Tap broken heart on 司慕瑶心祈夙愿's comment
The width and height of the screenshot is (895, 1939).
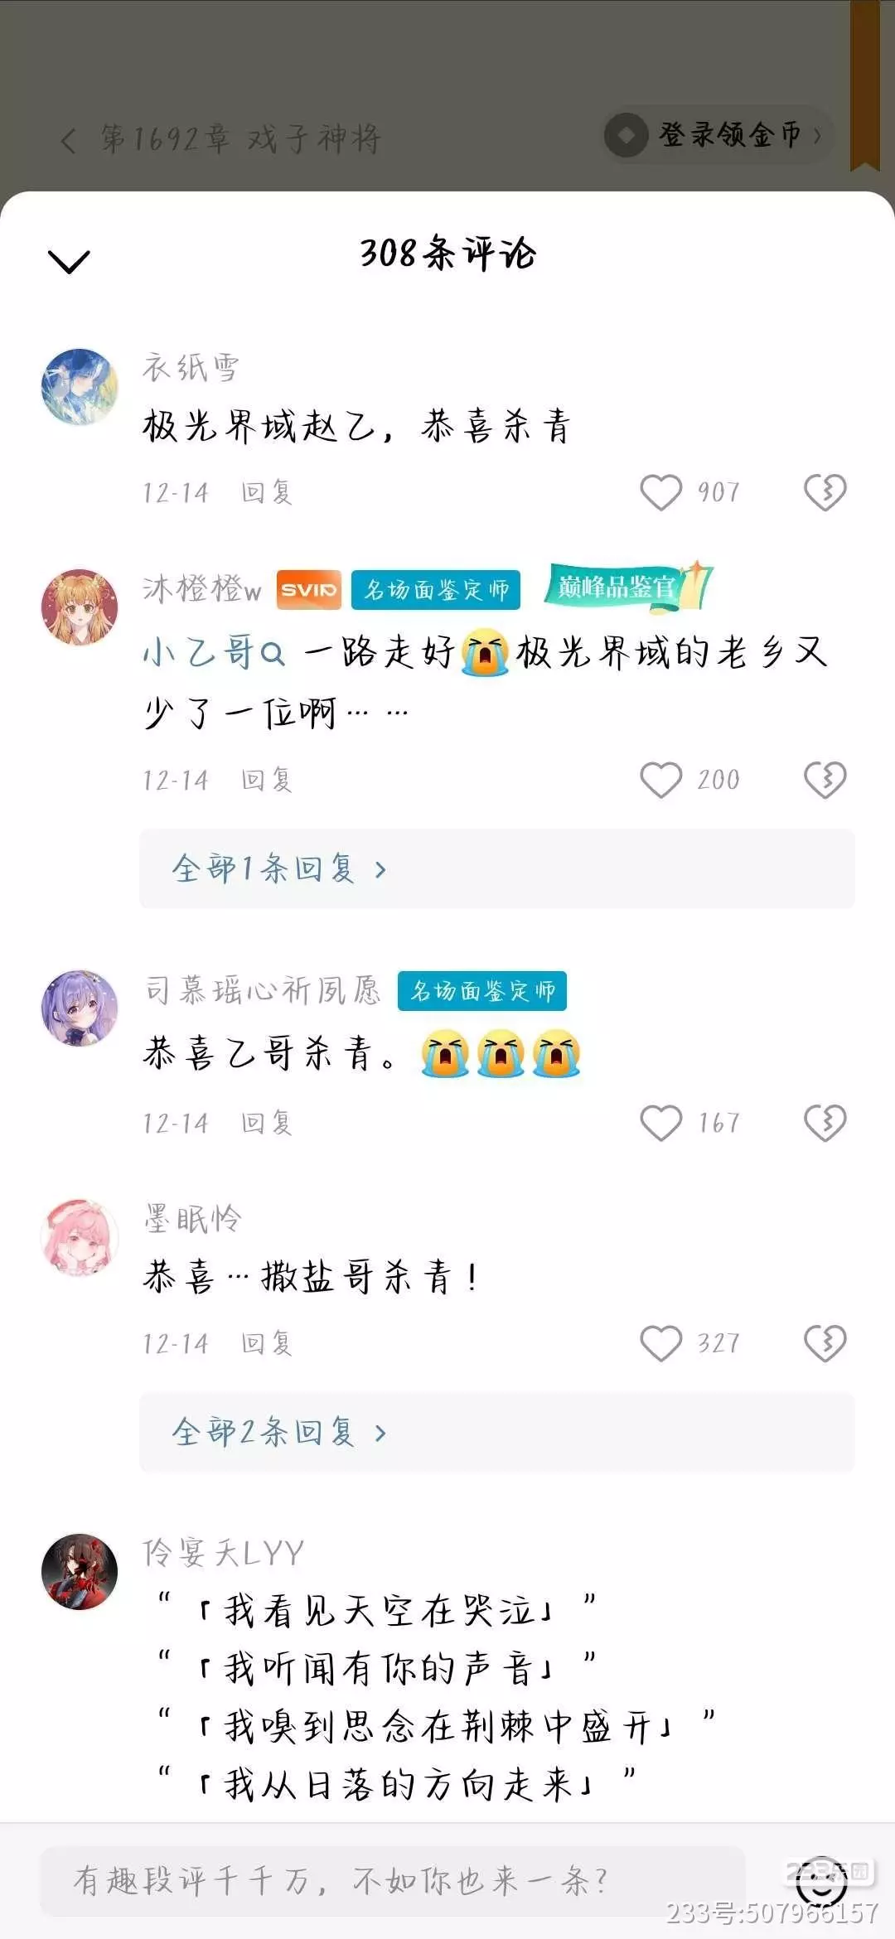point(825,1123)
